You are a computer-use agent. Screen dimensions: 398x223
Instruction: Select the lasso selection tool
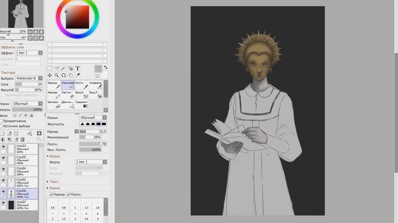click(57, 69)
